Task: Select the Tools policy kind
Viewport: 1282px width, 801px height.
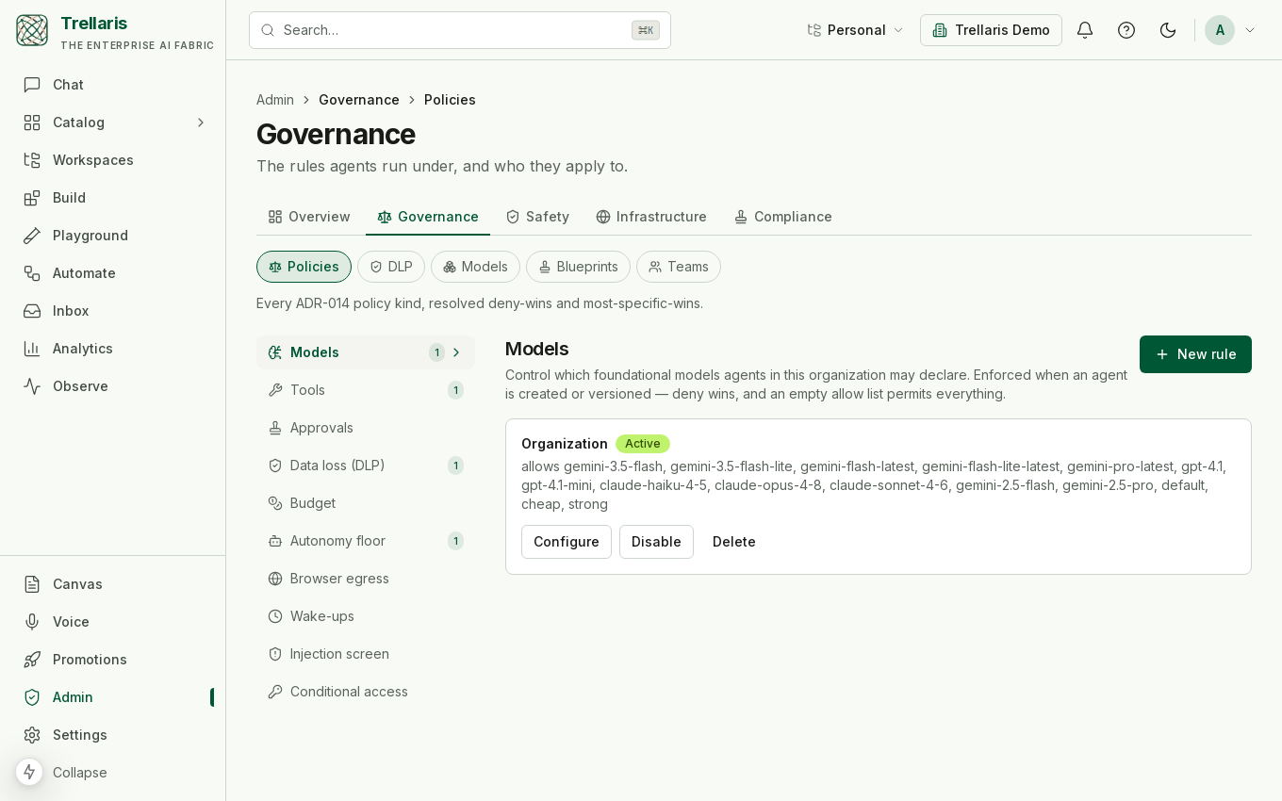Action: [x=366, y=390]
